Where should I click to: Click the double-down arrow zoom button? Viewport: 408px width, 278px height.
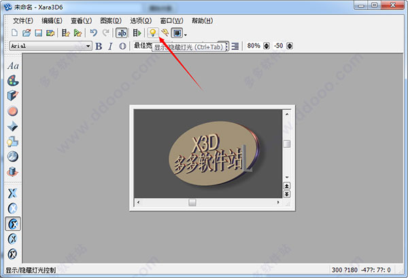tap(286, 194)
